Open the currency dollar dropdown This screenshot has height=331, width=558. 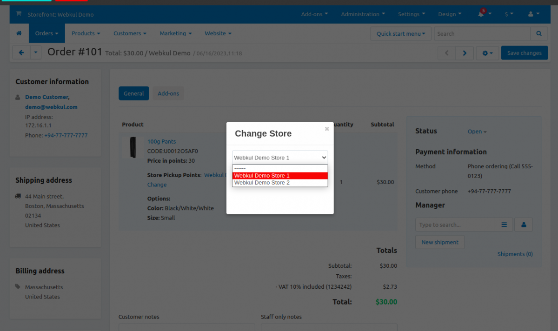pyautogui.click(x=509, y=14)
